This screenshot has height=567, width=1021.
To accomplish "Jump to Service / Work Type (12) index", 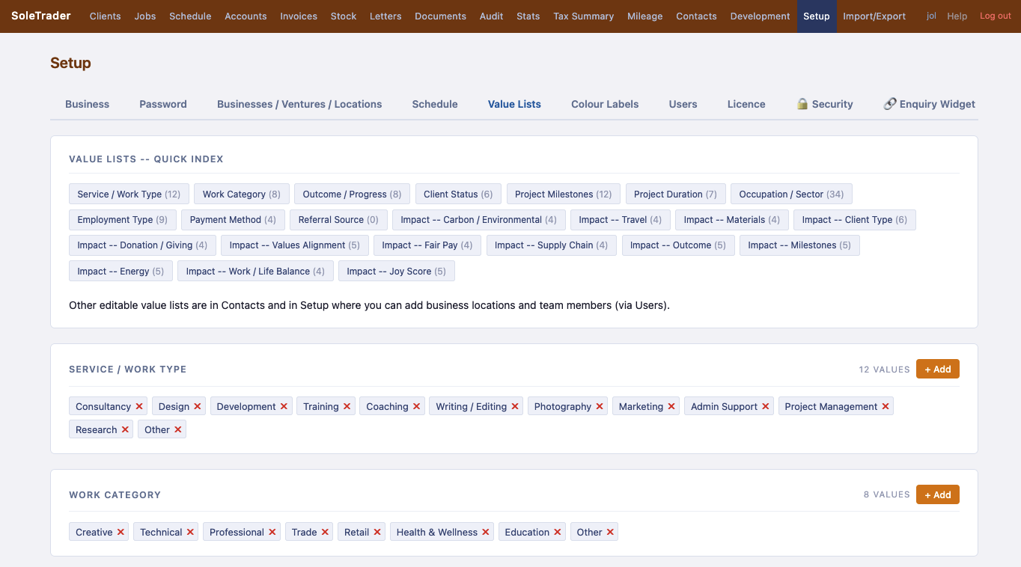I will pyautogui.click(x=129, y=194).
